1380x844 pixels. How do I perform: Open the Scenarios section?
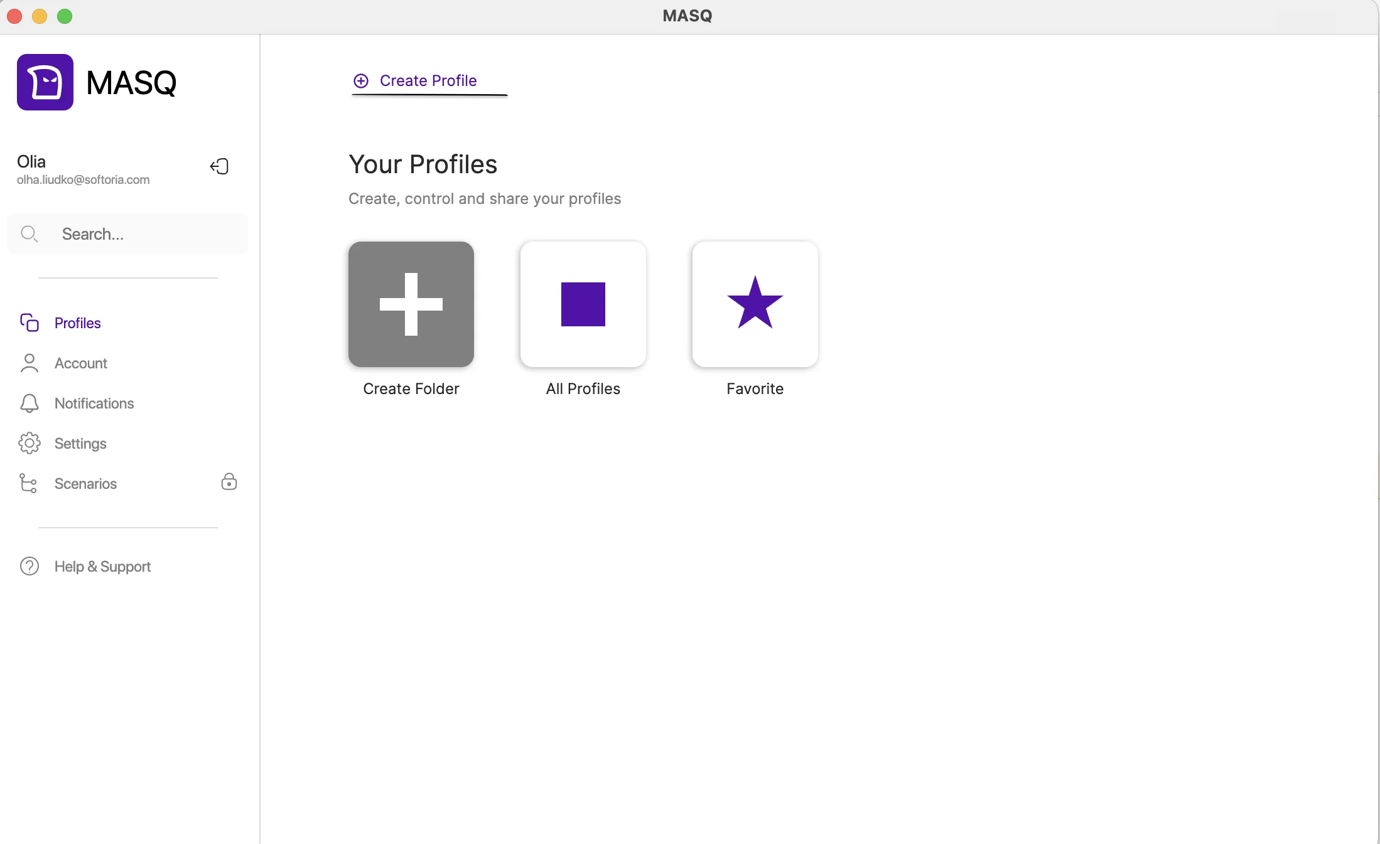pos(85,484)
